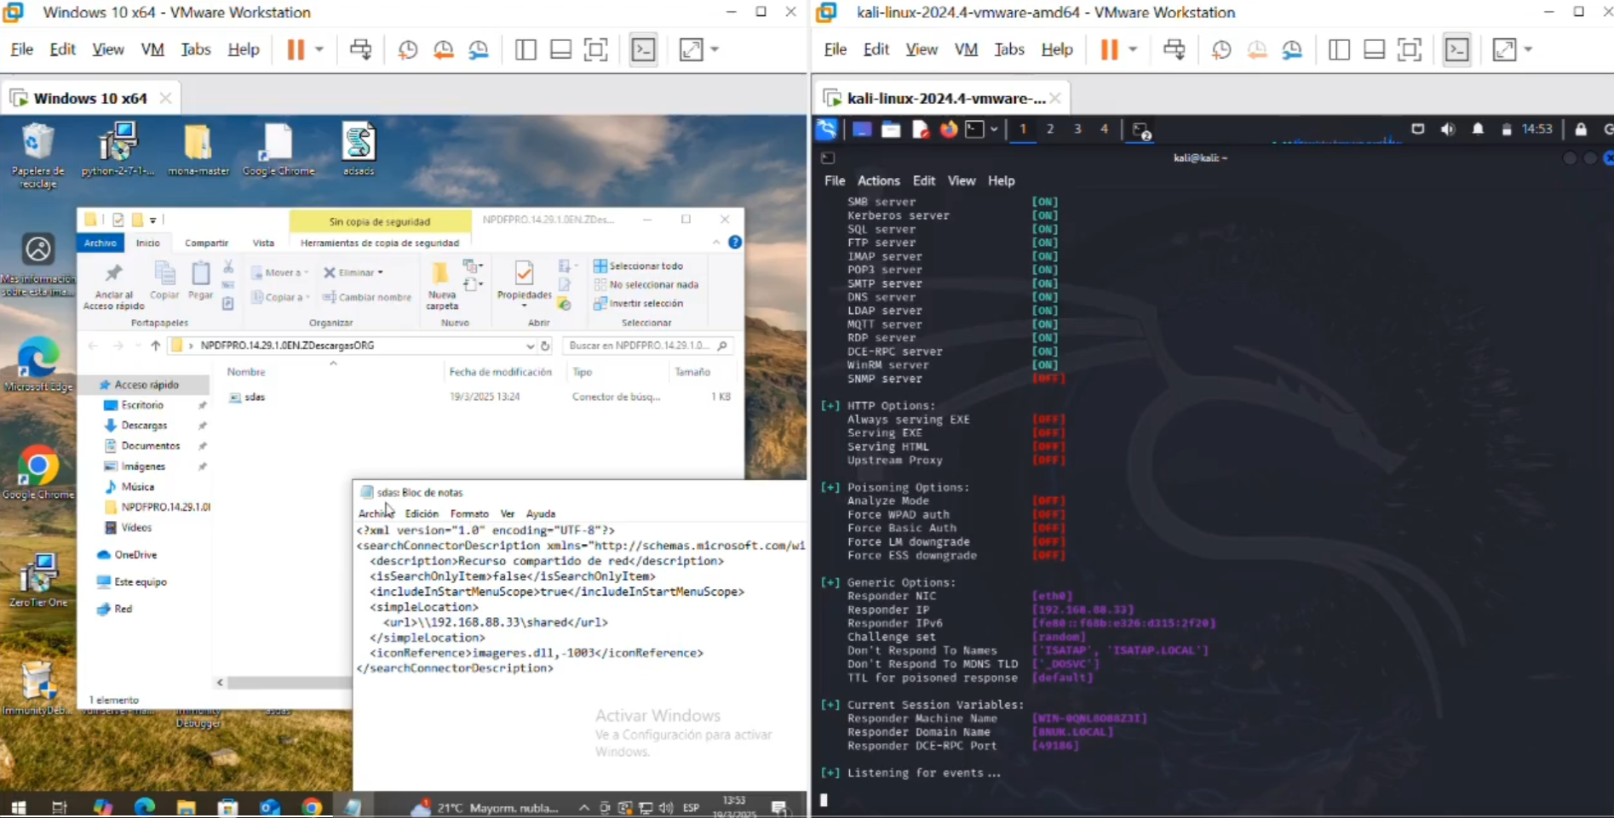Click Anclar al Acceso rápido ribbon icon

(113, 286)
